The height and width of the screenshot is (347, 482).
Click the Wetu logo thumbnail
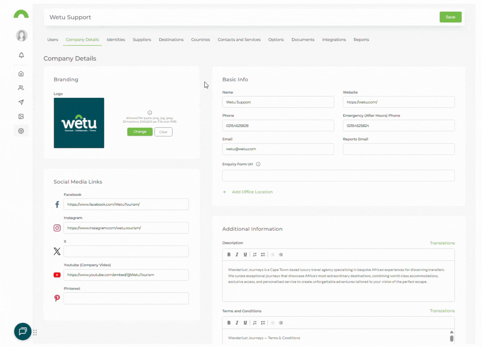79,123
